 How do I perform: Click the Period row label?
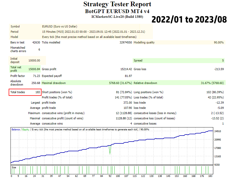click(14, 32)
